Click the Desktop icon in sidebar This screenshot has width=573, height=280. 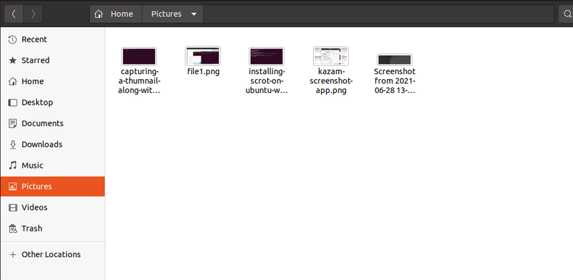13,103
